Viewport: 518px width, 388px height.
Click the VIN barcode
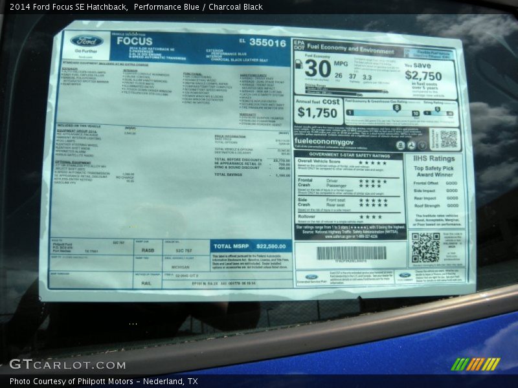(x=351, y=253)
